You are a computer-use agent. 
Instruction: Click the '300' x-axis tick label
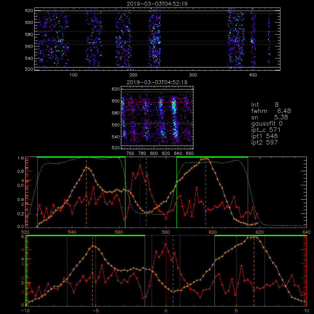193,75
